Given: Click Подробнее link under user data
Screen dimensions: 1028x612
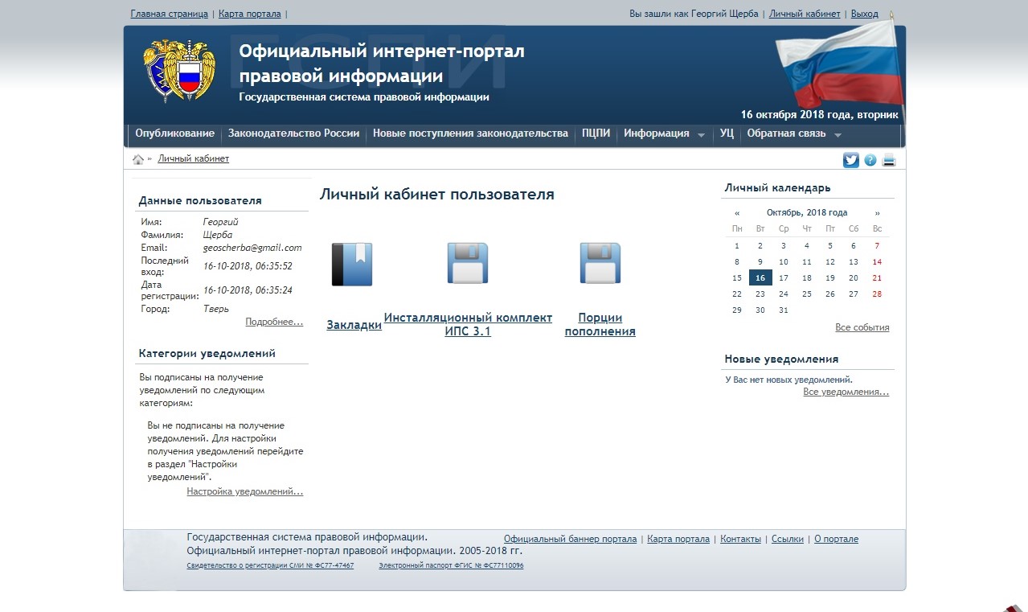Looking at the screenshot, I should point(274,322).
